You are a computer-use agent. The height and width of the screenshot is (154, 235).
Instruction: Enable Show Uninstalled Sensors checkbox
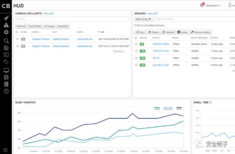coord(135,25)
